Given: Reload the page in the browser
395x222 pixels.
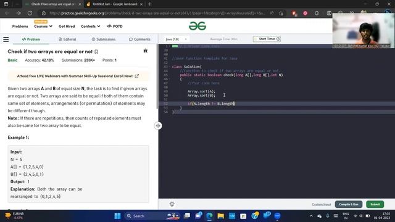Looking at the screenshot, I should point(30,13).
